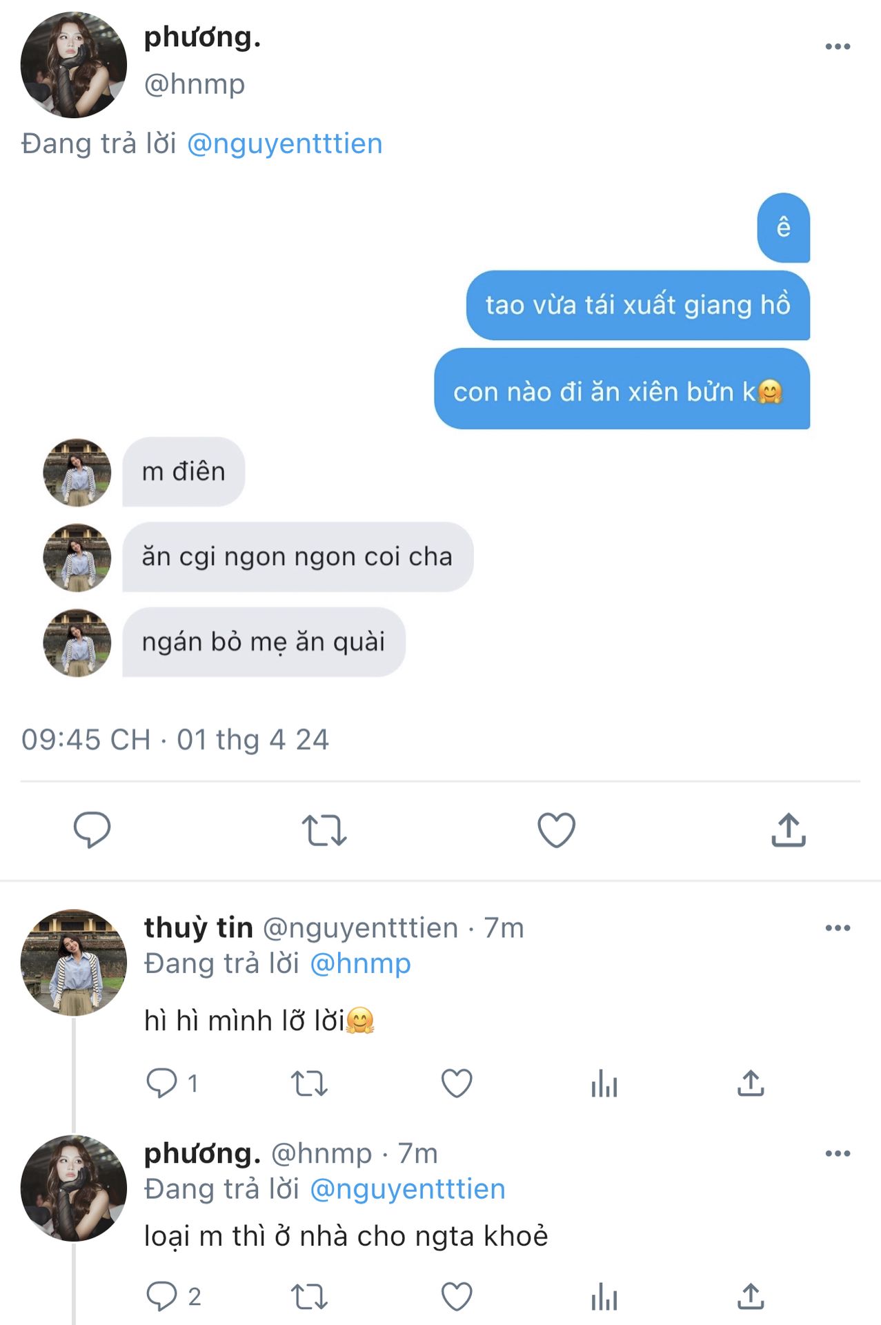Open thuỳ tin's profile avatar in replies
The width and height of the screenshot is (881, 1325).
point(74,962)
